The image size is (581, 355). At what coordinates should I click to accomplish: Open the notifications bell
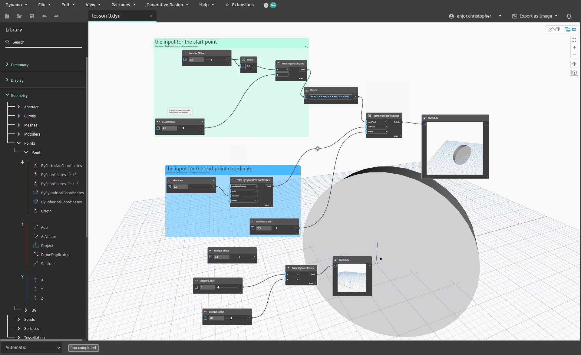tap(569, 16)
